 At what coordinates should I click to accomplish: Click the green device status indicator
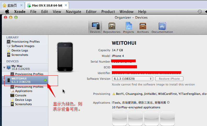click(45, 80)
